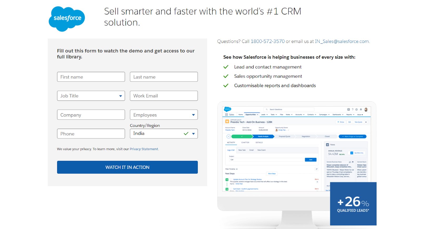Click the checkmark beside Sales opportunity management
This screenshot has width=421, height=229.
(226, 76)
